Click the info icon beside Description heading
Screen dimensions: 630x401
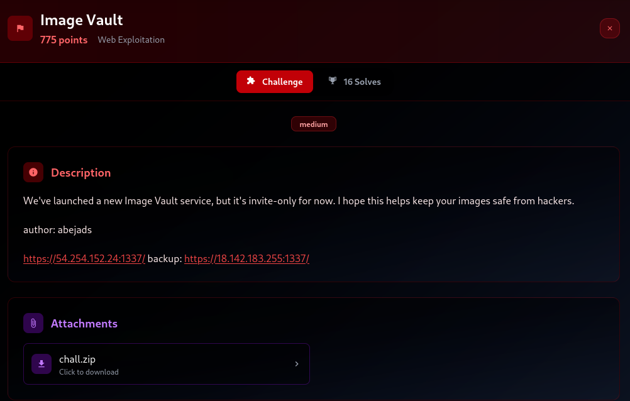pyautogui.click(x=33, y=172)
